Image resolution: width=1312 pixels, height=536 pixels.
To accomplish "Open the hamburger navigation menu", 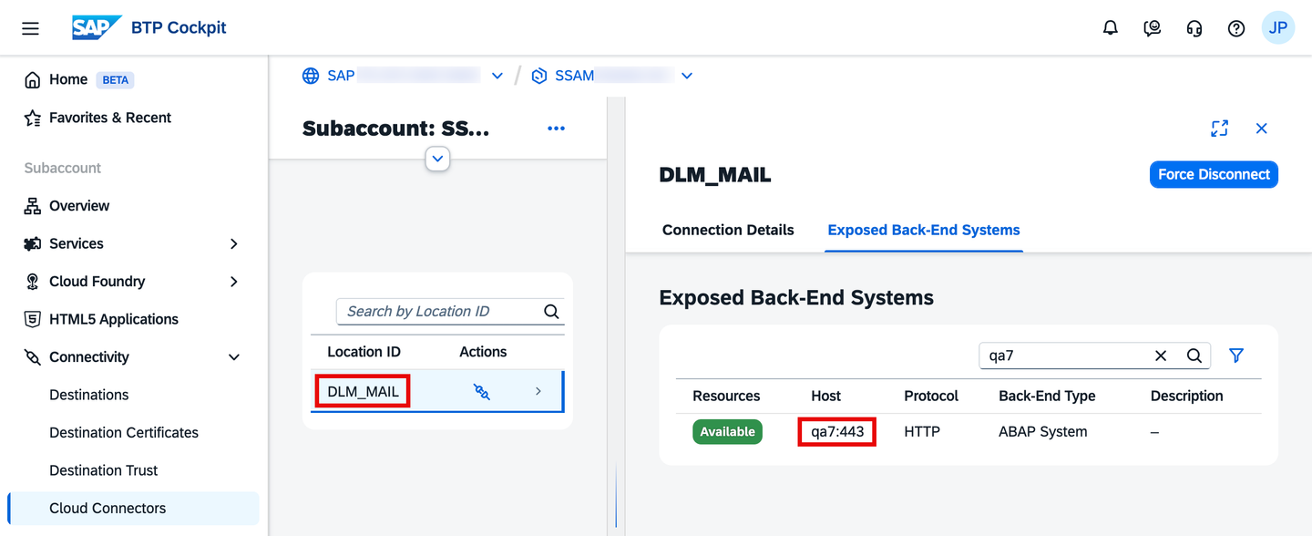I will 30,28.
